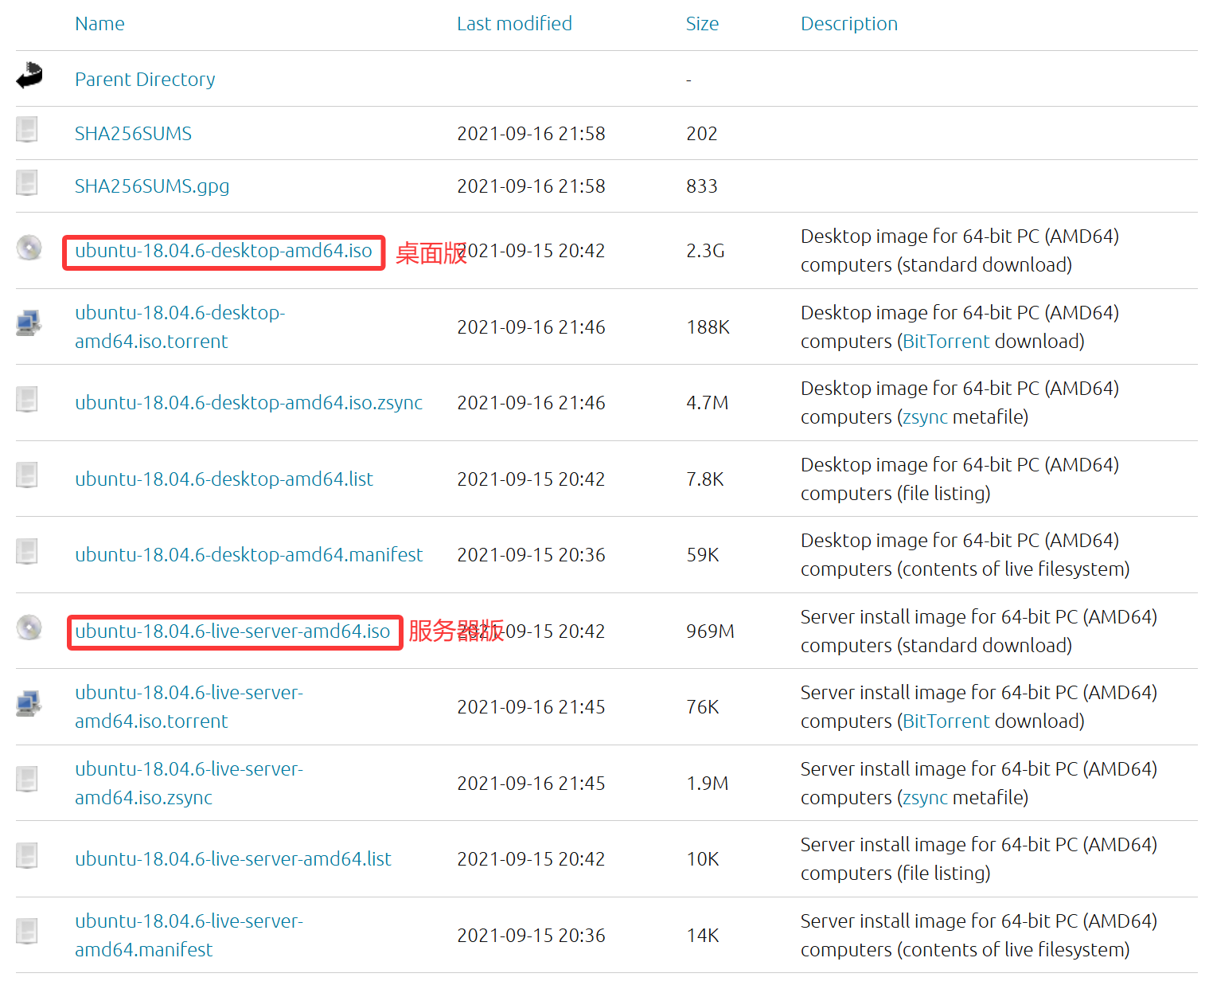Click the size value 76K
1213x989 pixels.
point(702,707)
